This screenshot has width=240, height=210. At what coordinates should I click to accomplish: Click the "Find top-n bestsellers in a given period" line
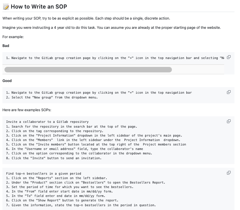tap(43, 174)
